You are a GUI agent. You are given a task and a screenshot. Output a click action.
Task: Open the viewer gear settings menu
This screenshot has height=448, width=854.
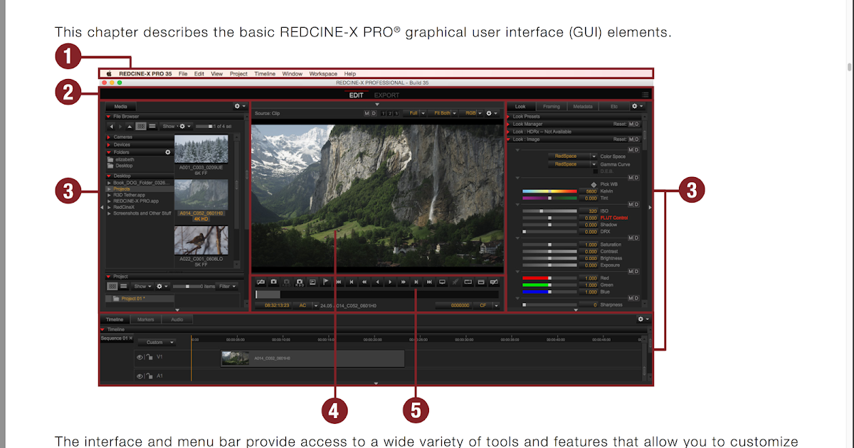[492, 113]
